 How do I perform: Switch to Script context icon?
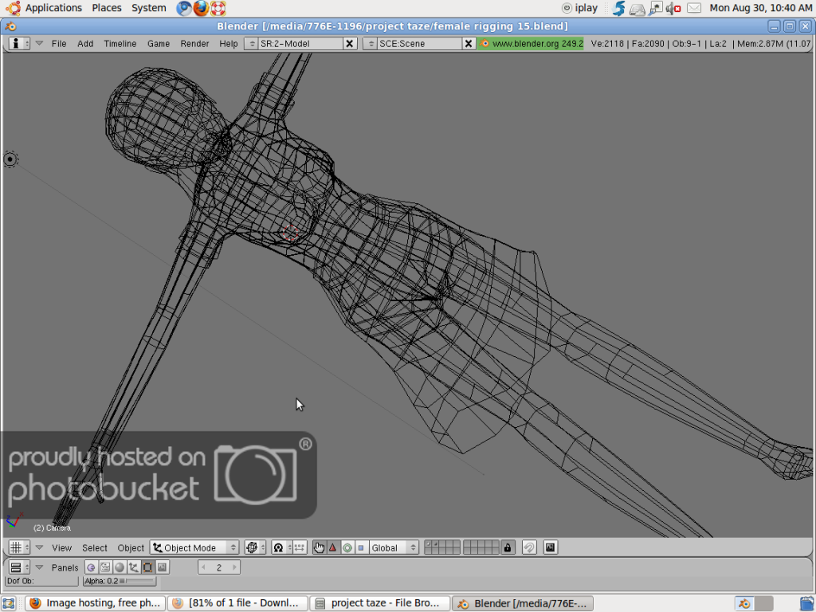(105, 567)
